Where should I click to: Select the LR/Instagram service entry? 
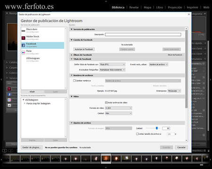click(x=43, y=60)
